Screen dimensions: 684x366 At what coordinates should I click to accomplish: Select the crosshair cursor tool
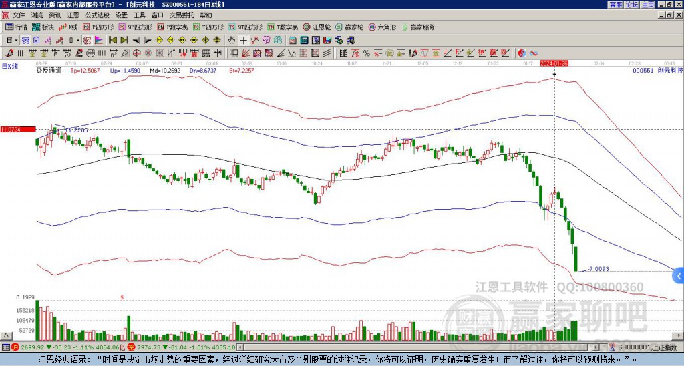[x=243, y=41]
